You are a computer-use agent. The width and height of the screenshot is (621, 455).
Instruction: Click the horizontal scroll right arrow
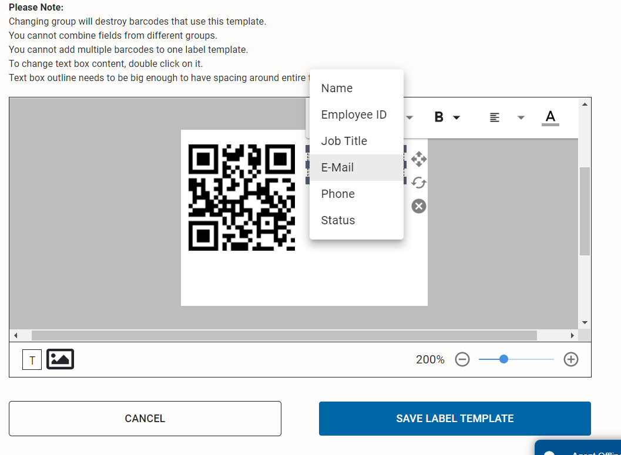(x=572, y=335)
